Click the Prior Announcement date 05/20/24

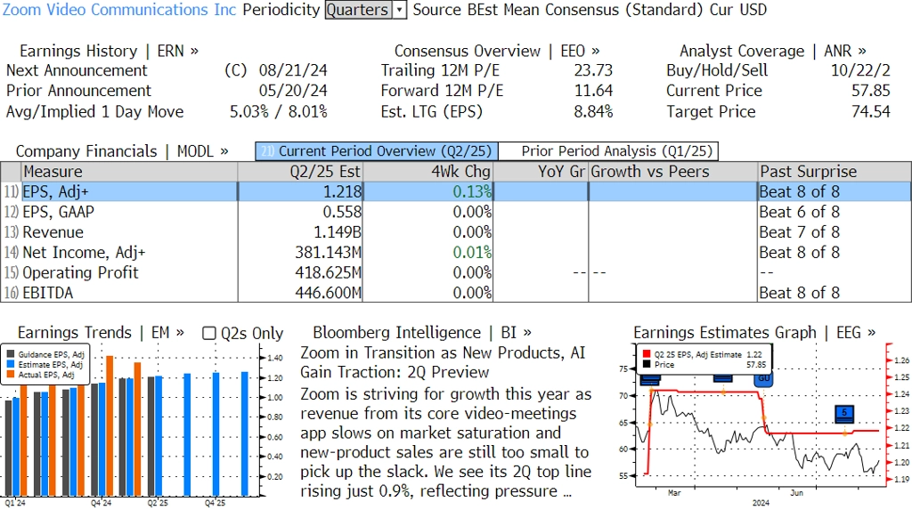pyautogui.click(x=293, y=92)
